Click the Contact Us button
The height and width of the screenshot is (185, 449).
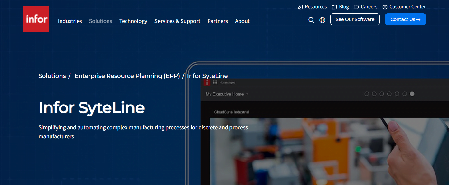[405, 19]
